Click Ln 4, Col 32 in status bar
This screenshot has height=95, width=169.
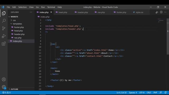point(121,93)
